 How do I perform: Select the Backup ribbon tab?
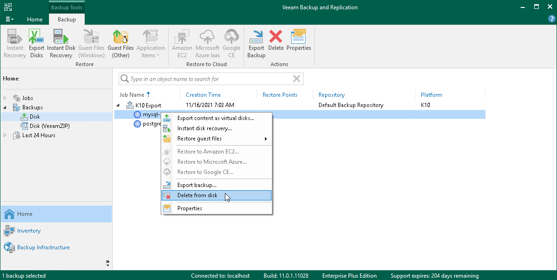(x=67, y=20)
